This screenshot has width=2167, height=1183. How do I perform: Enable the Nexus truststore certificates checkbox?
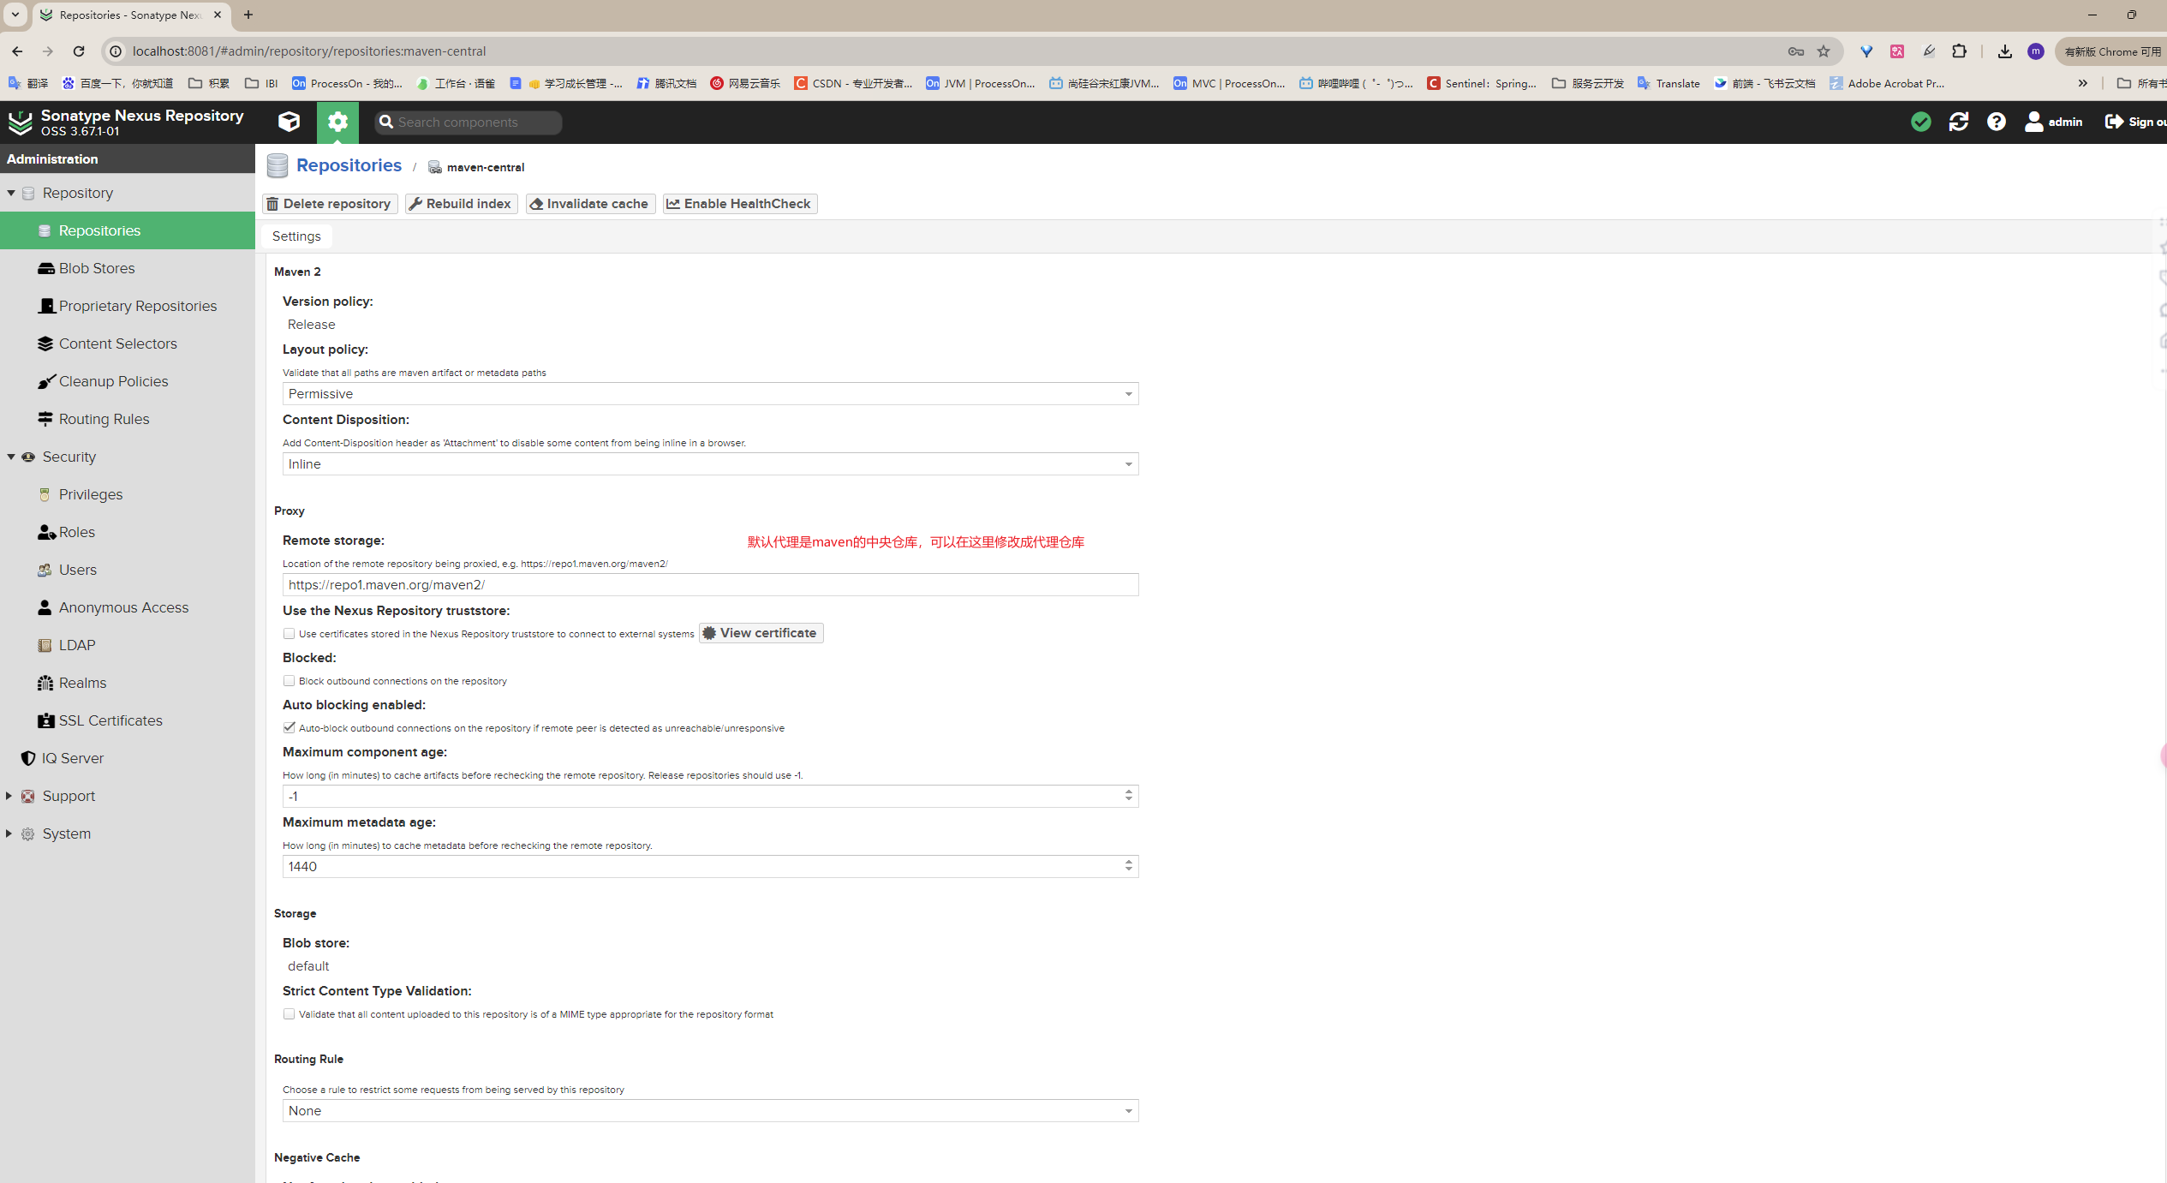[289, 634]
